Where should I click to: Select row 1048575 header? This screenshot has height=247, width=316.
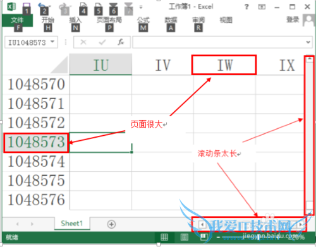[36, 181]
